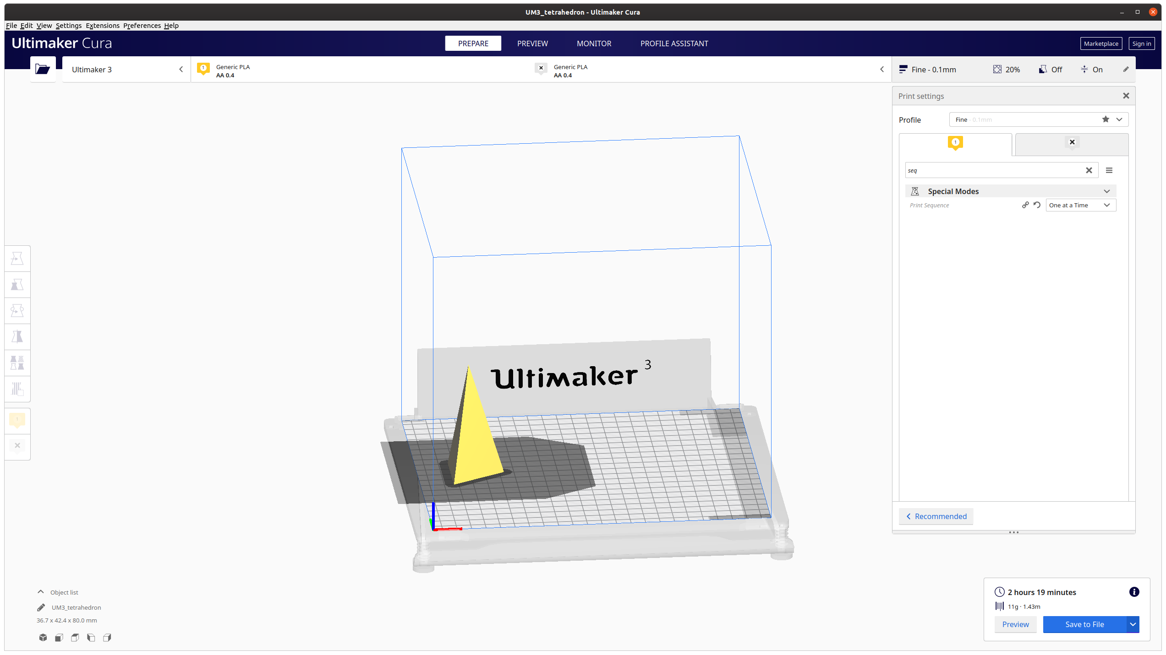Open the settings visibility hamburger menu

(x=1109, y=170)
